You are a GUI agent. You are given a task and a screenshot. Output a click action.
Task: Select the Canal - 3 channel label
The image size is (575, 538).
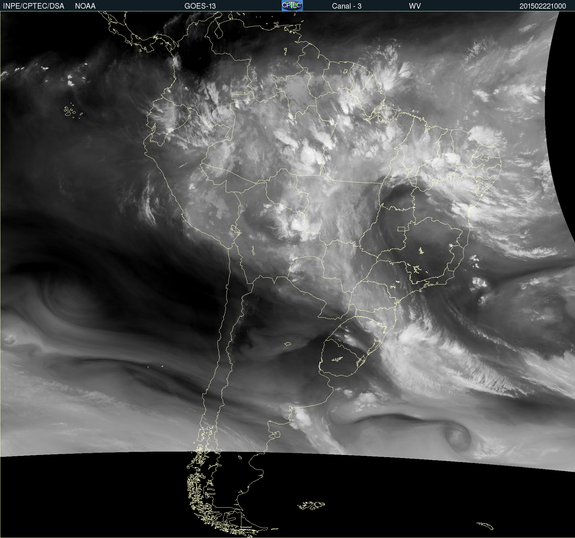click(x=347, y=6)
